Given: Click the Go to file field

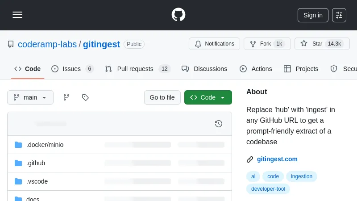Looking at the screenshot, I should click(x=162, y=97).
